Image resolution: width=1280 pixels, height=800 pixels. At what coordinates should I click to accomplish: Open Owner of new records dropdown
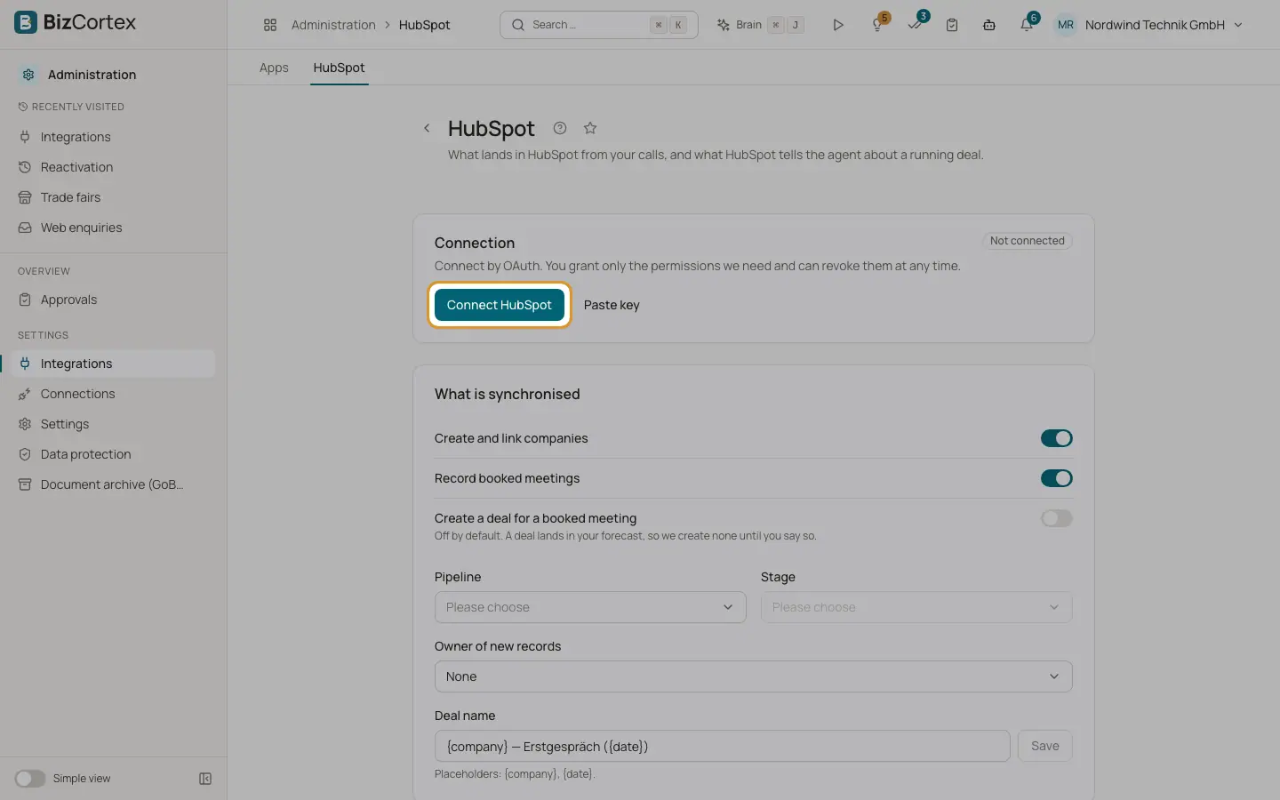pyautogui.click(x=753, y=676)
